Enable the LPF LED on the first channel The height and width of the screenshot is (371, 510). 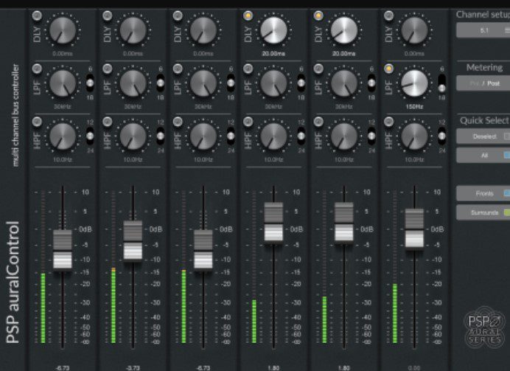[37, 69]
